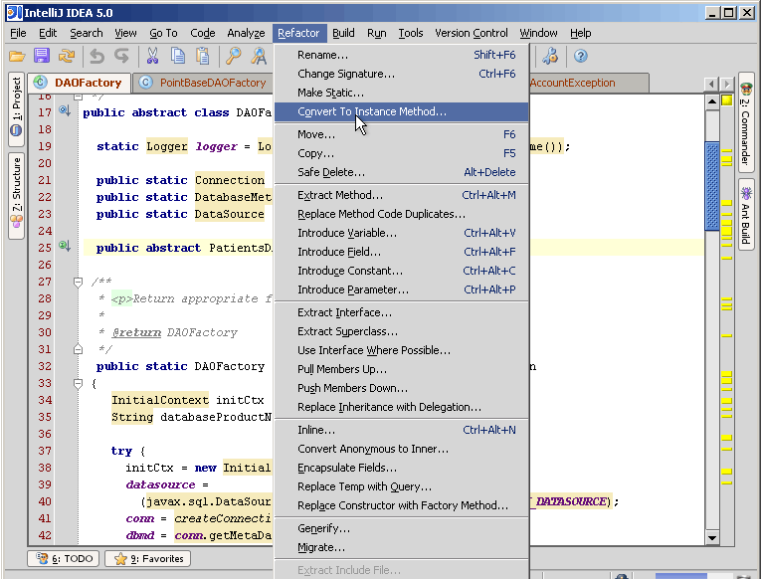The height and width of the screenshot is (579, 762).
Task: Click the Undo arrow icon
Action: [97, 57]
